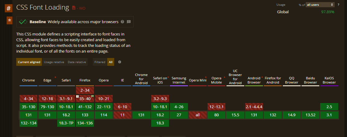The width and height of the screenshot is (347, 137).
Task: Click Safari on iOS 18.3 cell
Action: 160,123
